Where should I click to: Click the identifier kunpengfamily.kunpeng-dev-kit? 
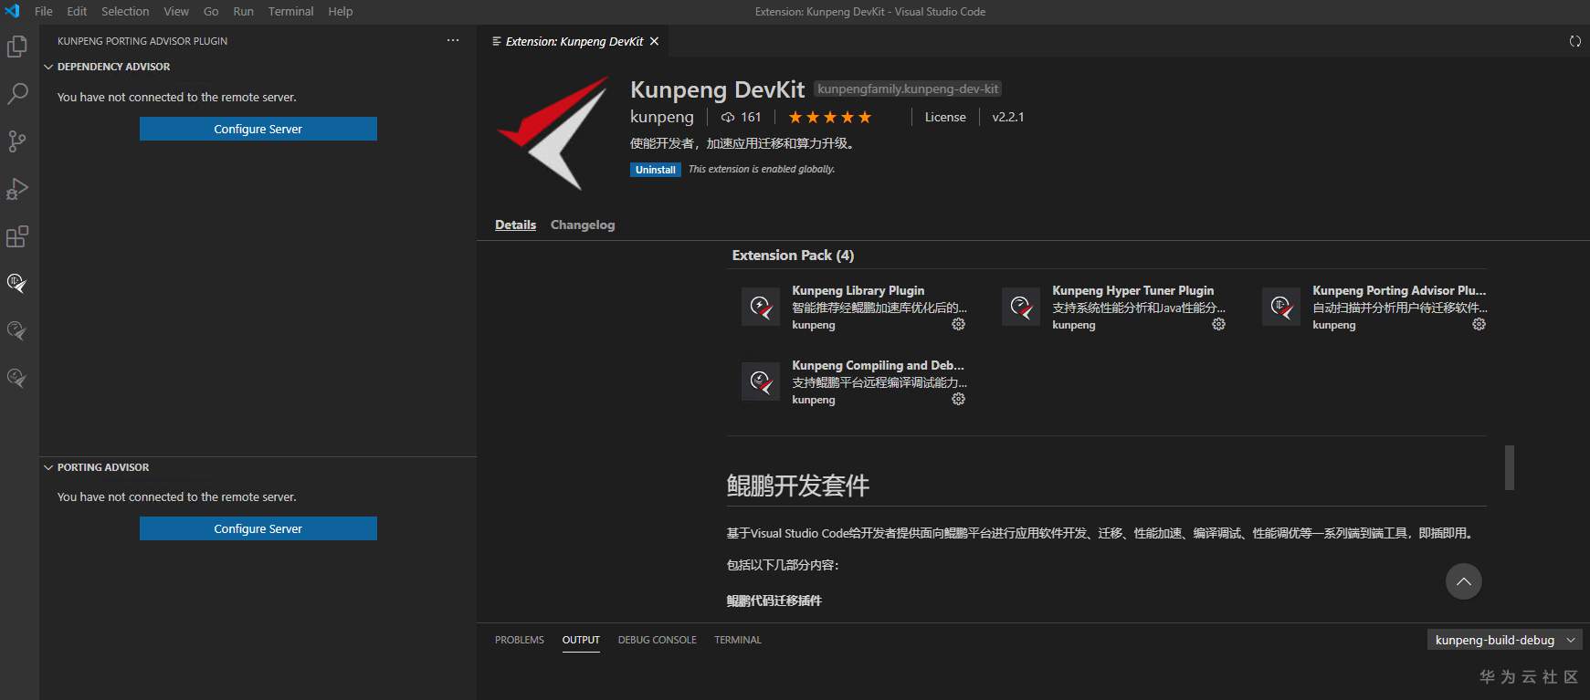(908, 89)
